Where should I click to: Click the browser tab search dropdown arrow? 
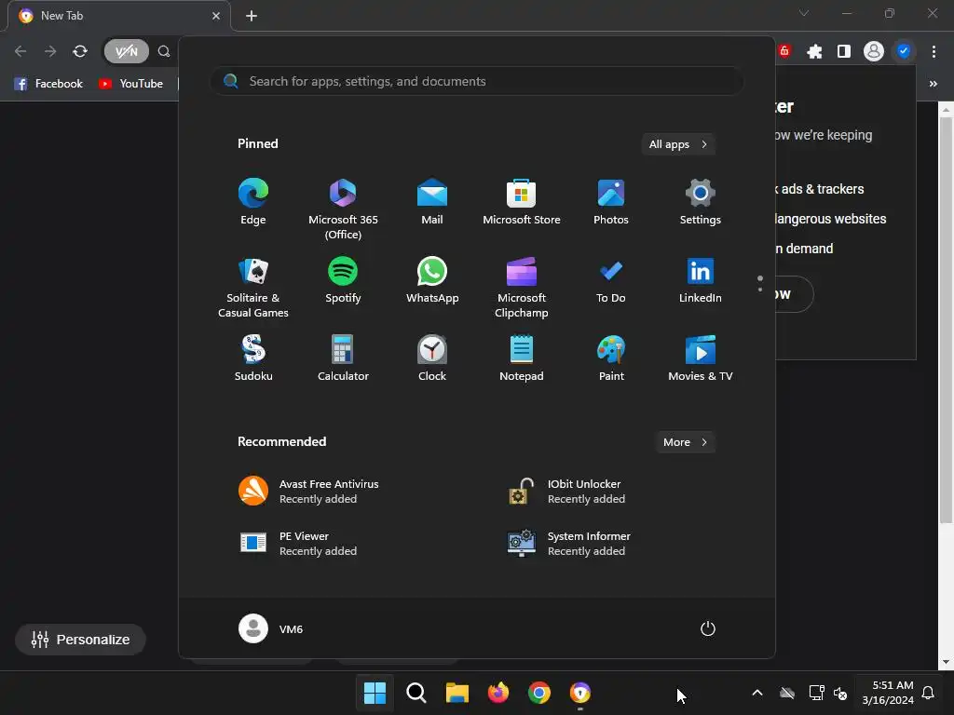click(x=804, y=13)
